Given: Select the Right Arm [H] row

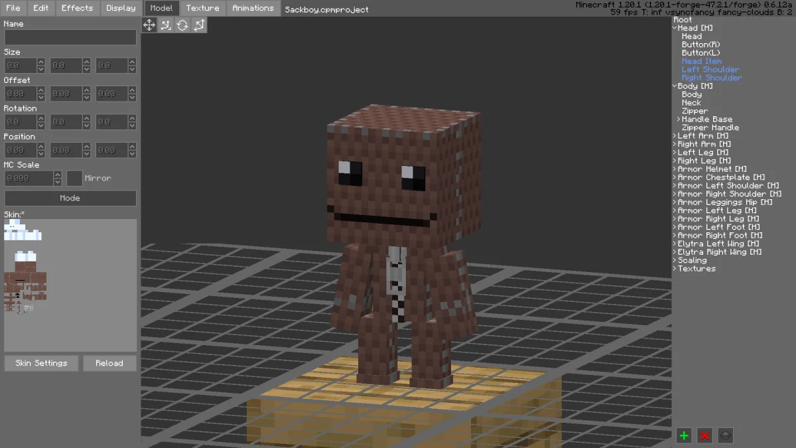Looking at the screenshot, I should point(704,144).
